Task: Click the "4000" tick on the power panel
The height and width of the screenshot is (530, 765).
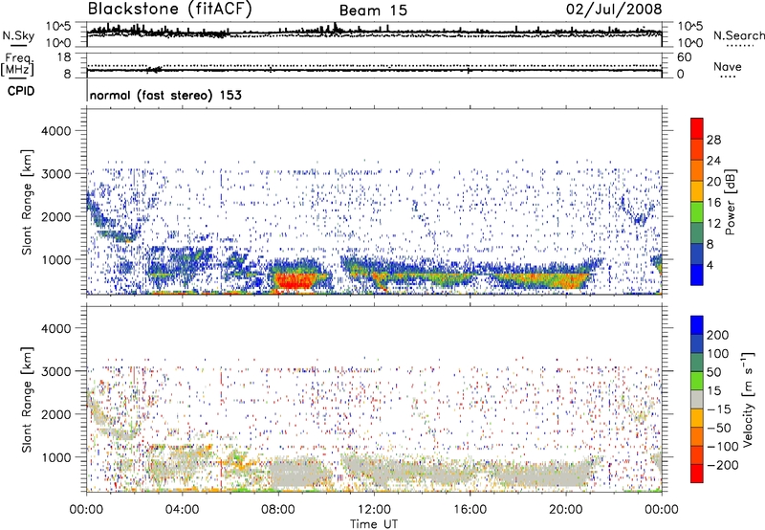Action: 55,131
